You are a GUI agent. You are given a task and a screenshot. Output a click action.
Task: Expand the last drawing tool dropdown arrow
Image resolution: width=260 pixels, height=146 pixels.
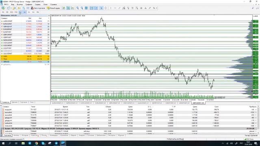pyautogui.click(x=156, y=8)
